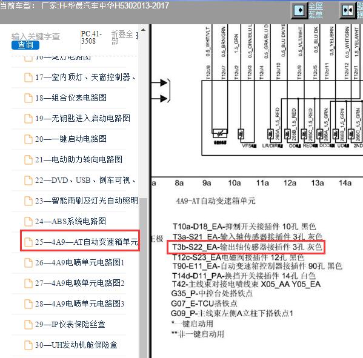Select 25—4A9—AT自动变速箱单元
363x358 pixels.
click(x=87, y=242)
